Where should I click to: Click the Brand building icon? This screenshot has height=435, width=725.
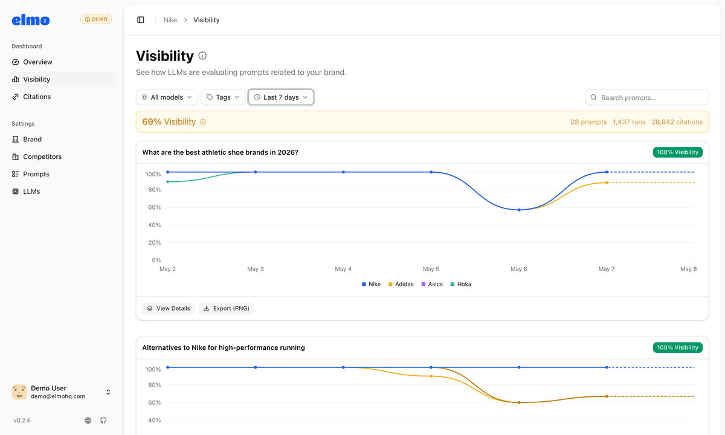click(x=16, y=139)
